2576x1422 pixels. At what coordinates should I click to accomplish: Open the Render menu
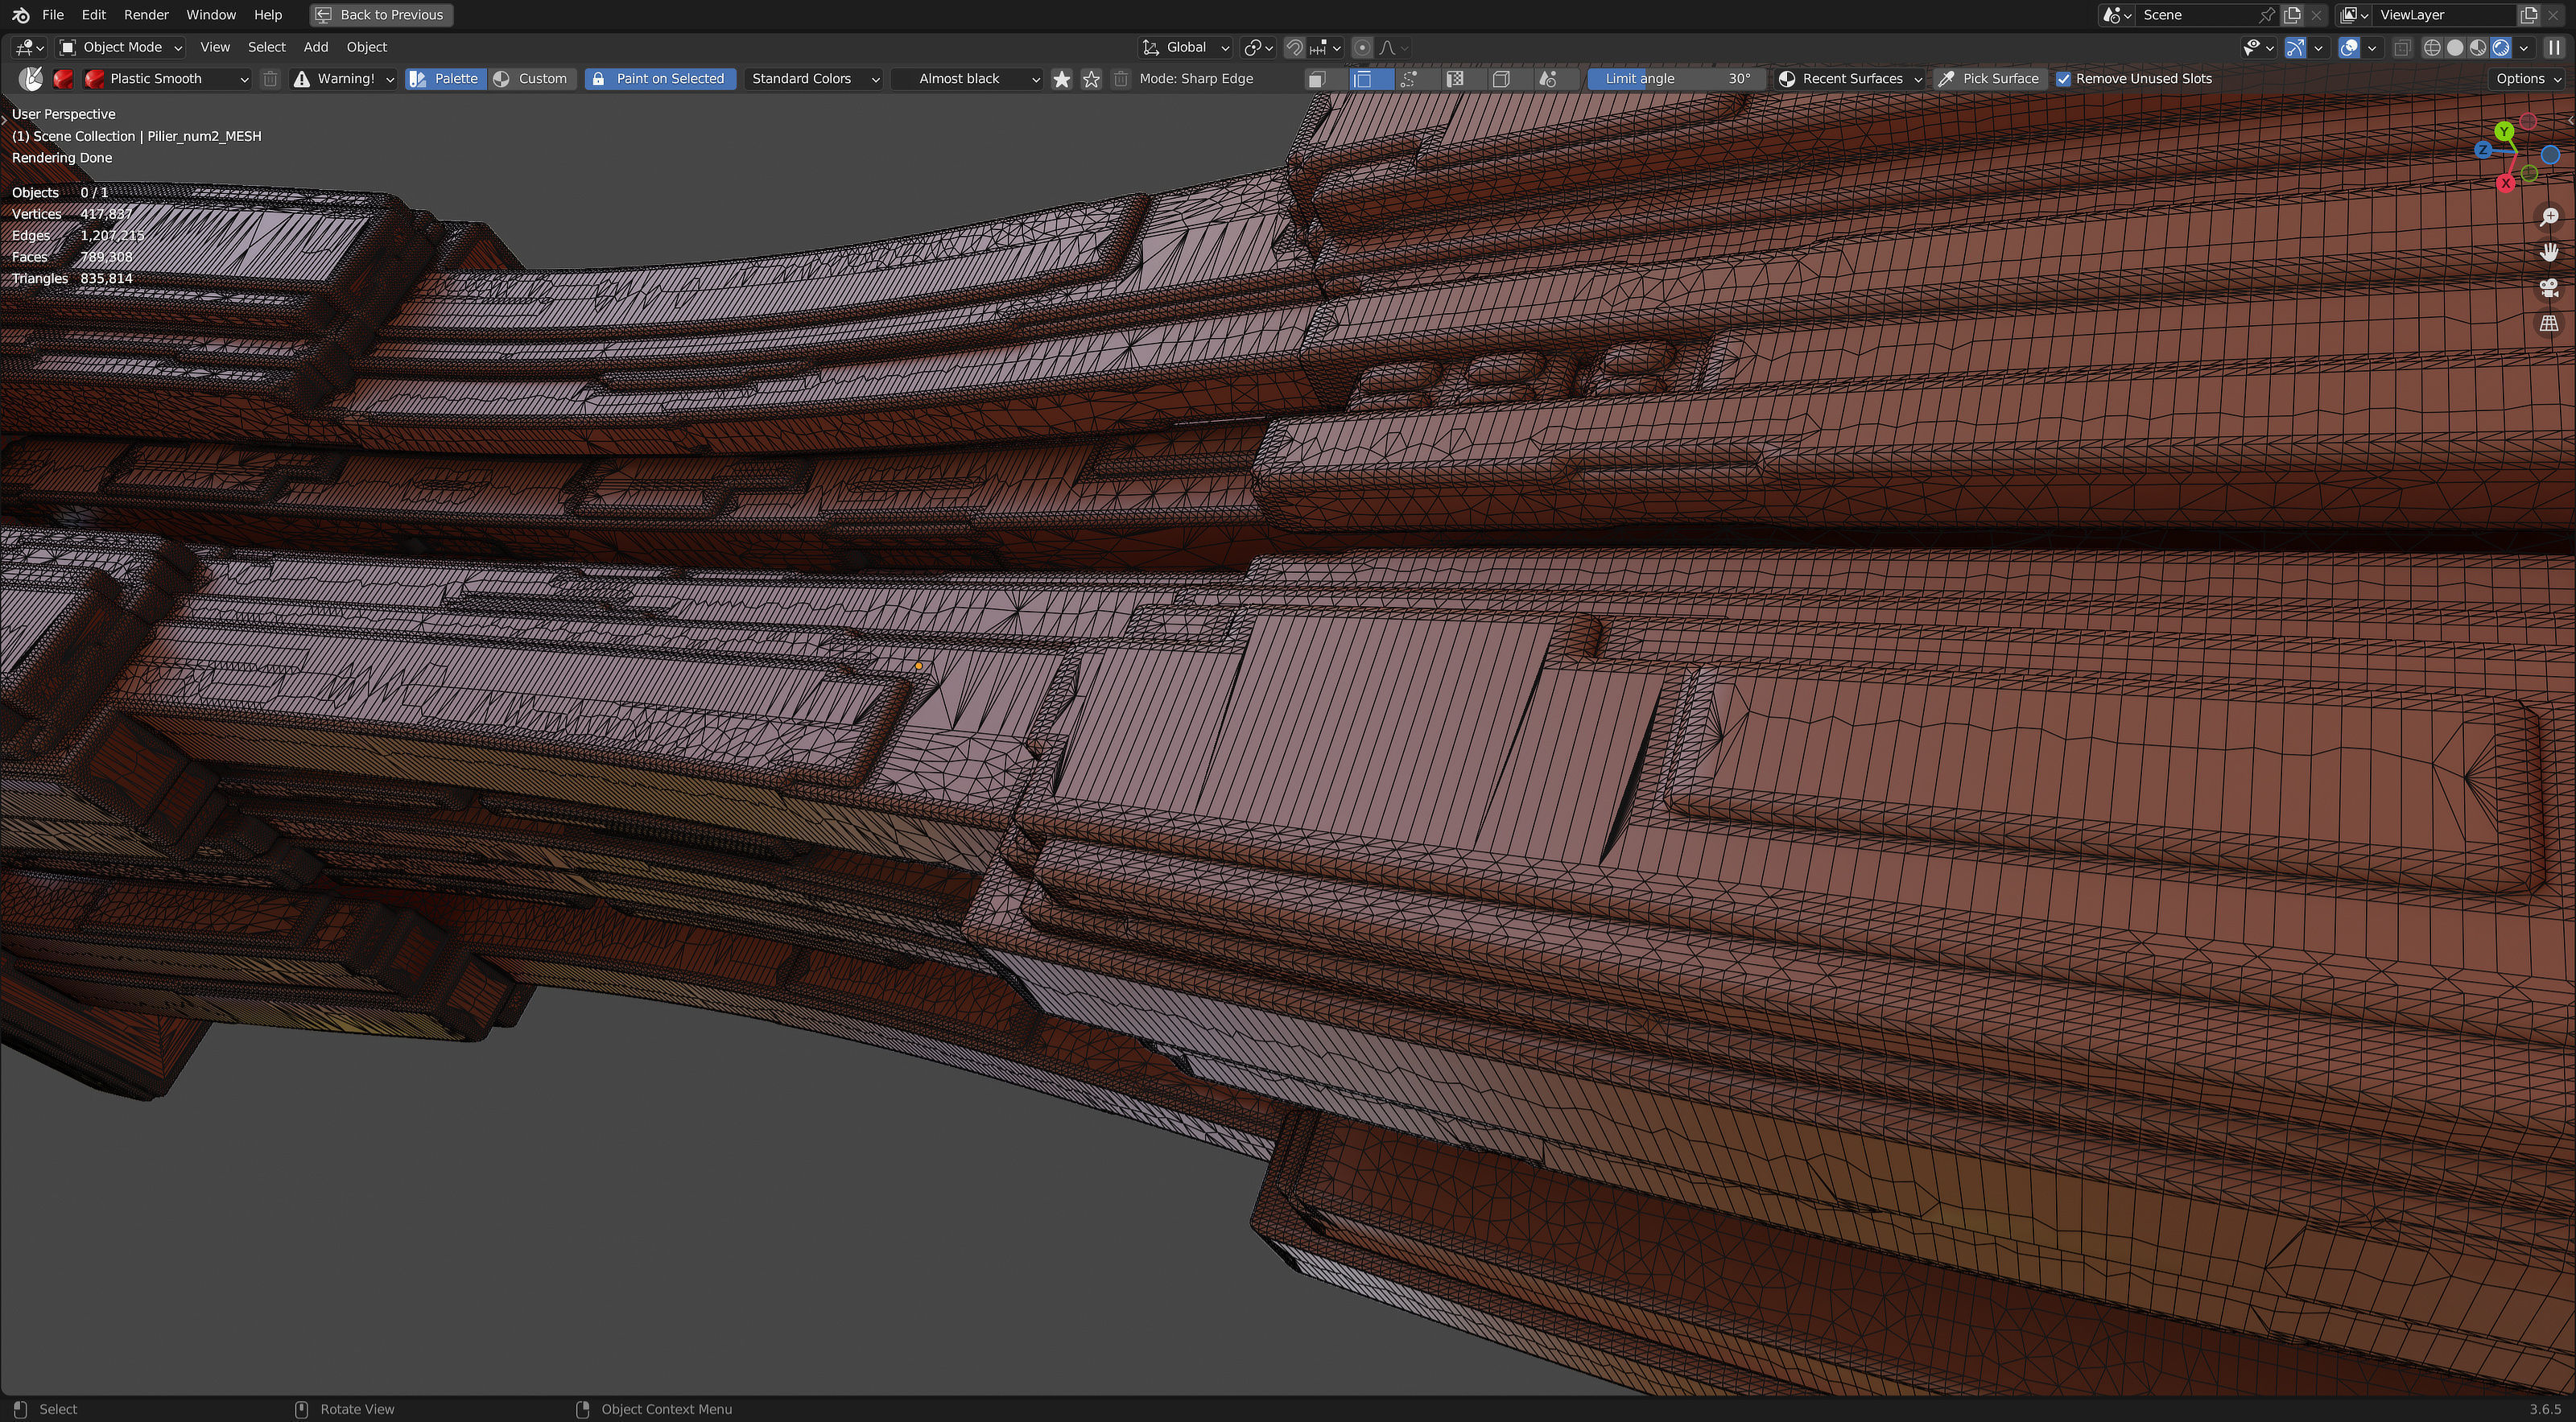[x=146, y=15]
